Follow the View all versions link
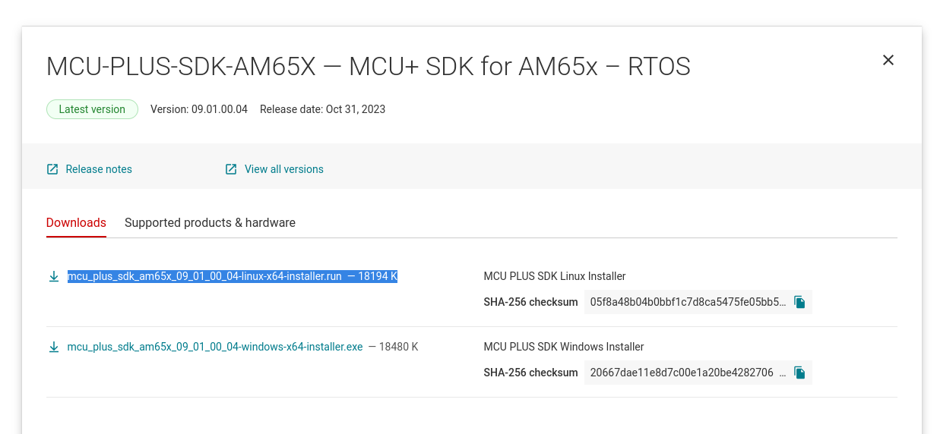 click(x=283, y=169)
